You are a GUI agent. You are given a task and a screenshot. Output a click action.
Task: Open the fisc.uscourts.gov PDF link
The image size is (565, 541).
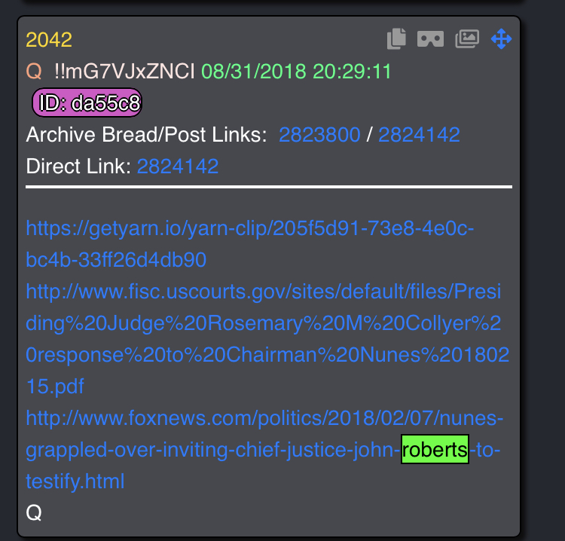point(267,339)
